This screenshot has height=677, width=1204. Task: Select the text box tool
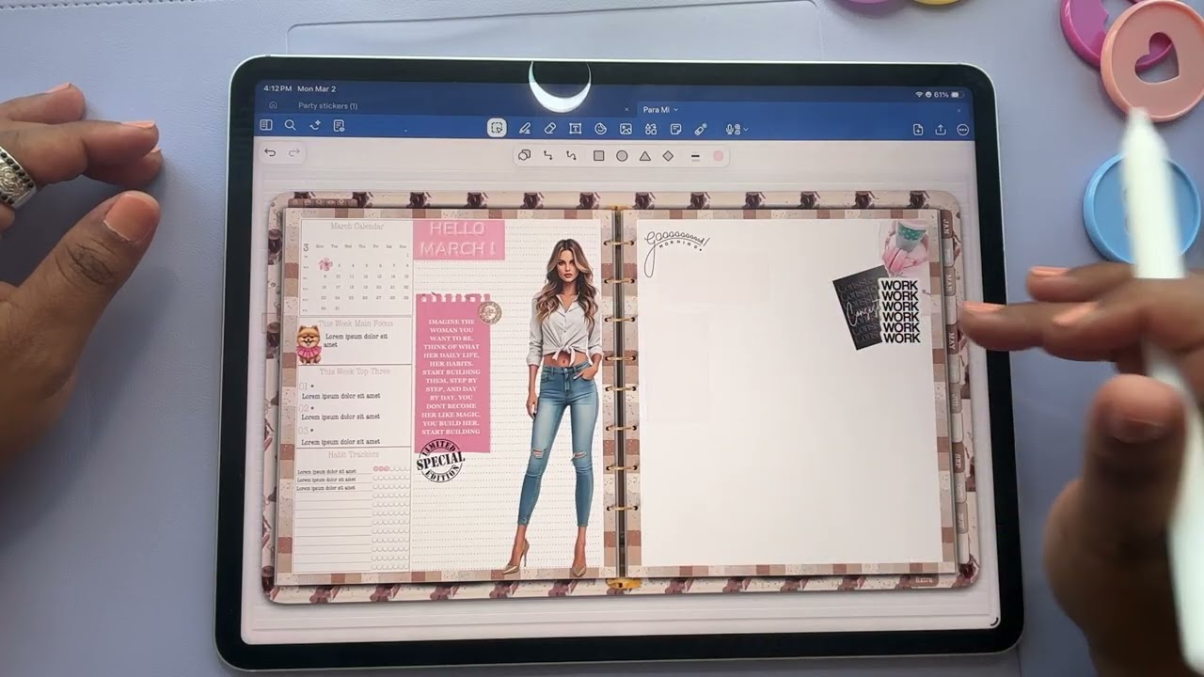575,129
